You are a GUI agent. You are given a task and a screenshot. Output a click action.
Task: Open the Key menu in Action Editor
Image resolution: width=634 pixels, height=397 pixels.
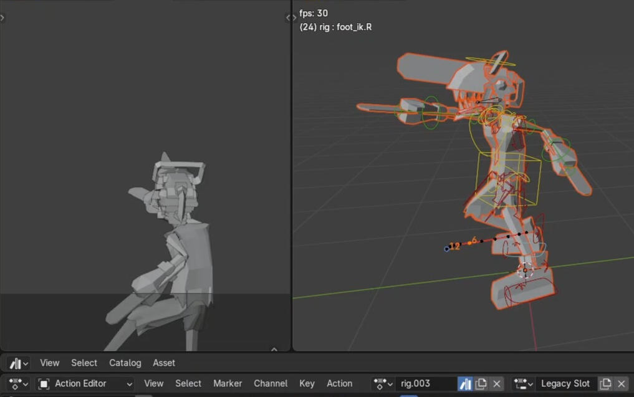point(307,383)
